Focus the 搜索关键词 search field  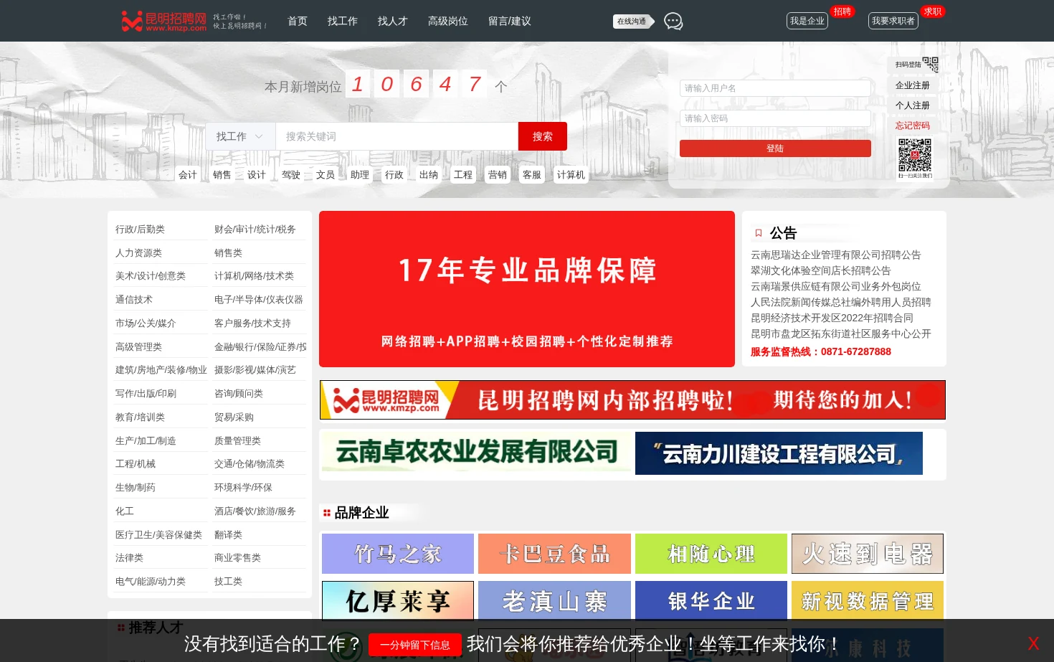click(x=397, y=136)
